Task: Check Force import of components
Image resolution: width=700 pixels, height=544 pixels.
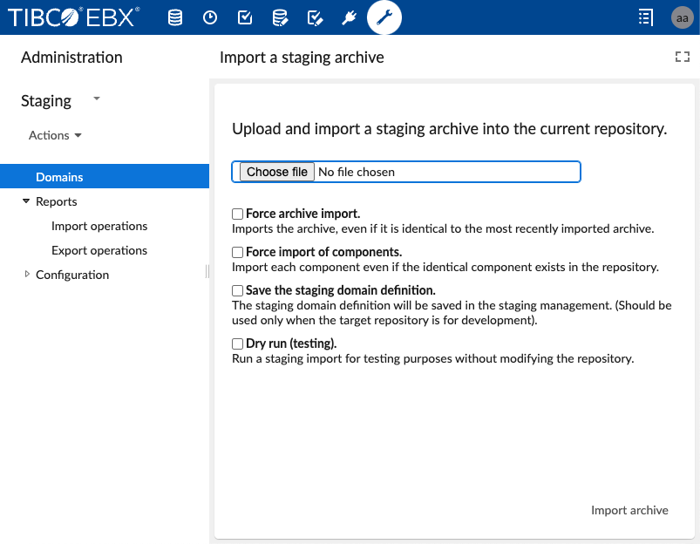Action: pos(237,252)
